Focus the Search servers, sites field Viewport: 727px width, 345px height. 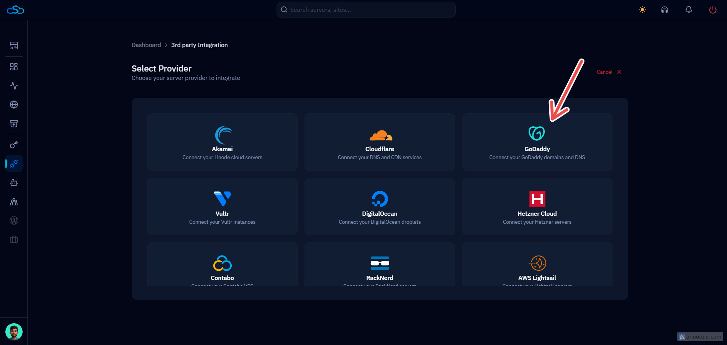[x=366, y=10]
